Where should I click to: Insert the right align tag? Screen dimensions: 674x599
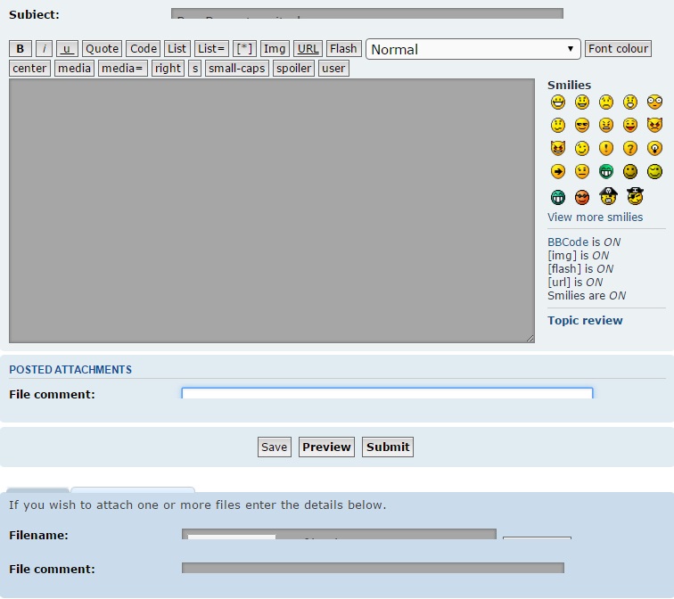click(x=168, y=69)
